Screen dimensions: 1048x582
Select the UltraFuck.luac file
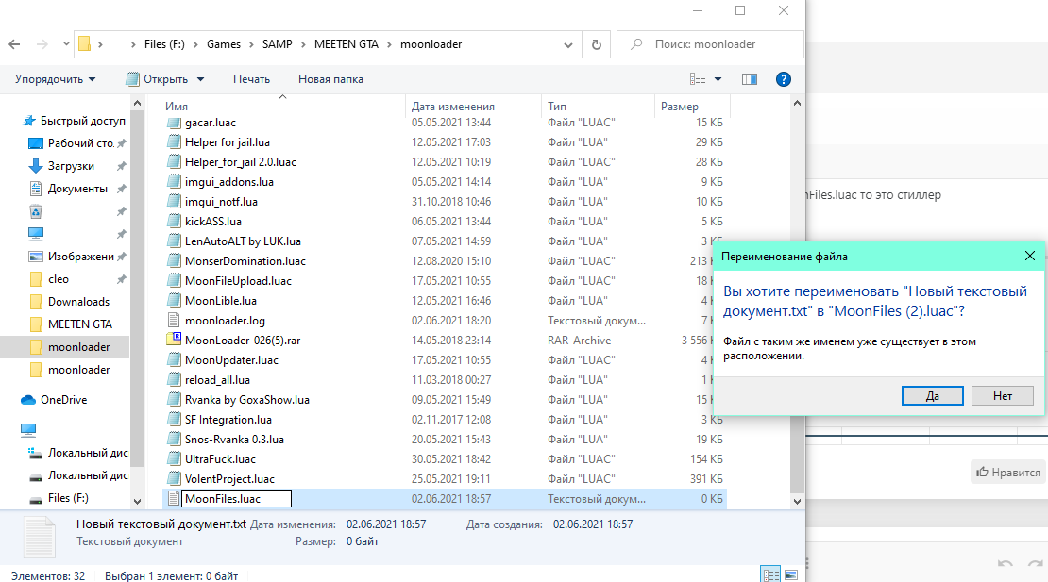pyautogui.click(x=220, y=459)
